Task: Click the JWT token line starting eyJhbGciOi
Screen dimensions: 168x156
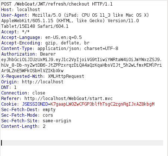Action: pos(82,60)
